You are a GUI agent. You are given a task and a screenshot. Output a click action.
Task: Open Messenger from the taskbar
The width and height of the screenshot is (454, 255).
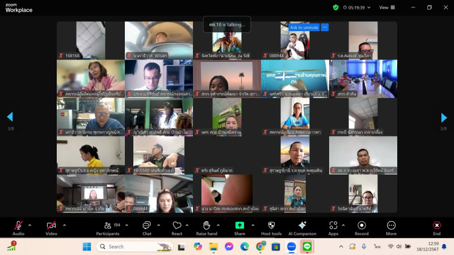tap(229, 246)
